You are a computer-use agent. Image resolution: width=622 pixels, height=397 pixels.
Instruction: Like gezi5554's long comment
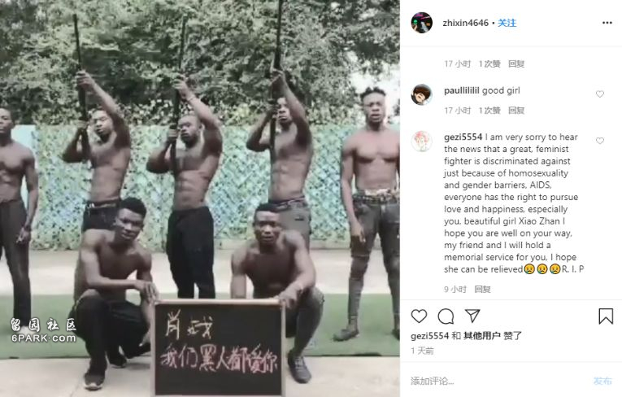(600, 141)
